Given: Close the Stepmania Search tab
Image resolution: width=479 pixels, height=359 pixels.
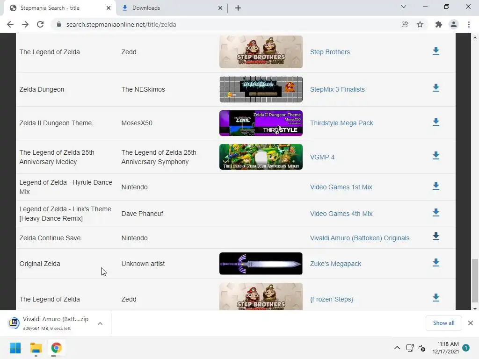Looking at the screenshot, I should [109, 8].
